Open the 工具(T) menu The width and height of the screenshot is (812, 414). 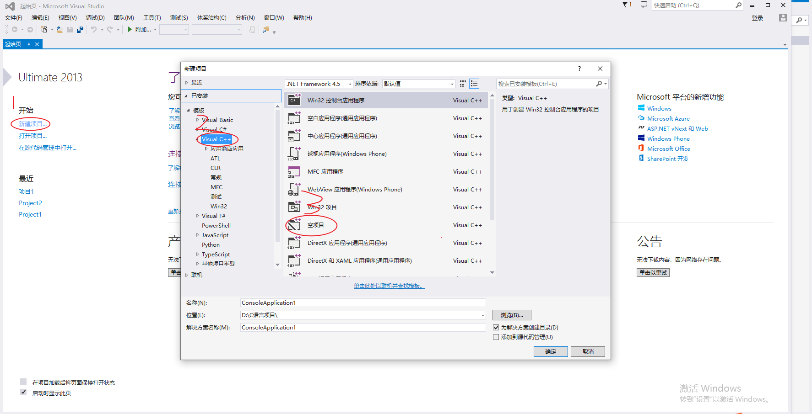click(152, 18)
